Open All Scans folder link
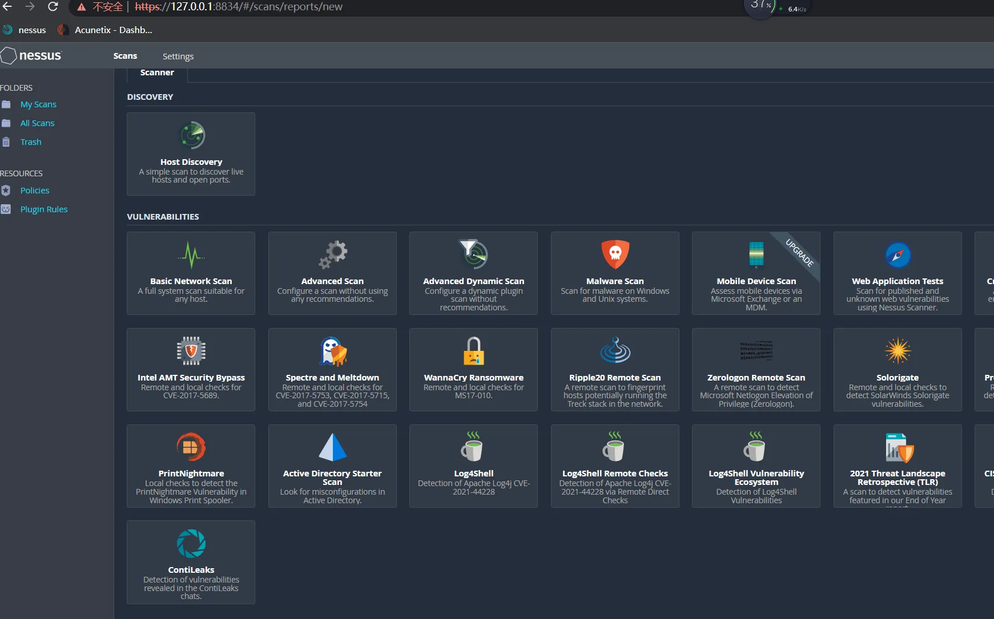Image resolution: width=994 pixels, height=619 pixels. tap(37, 123)
